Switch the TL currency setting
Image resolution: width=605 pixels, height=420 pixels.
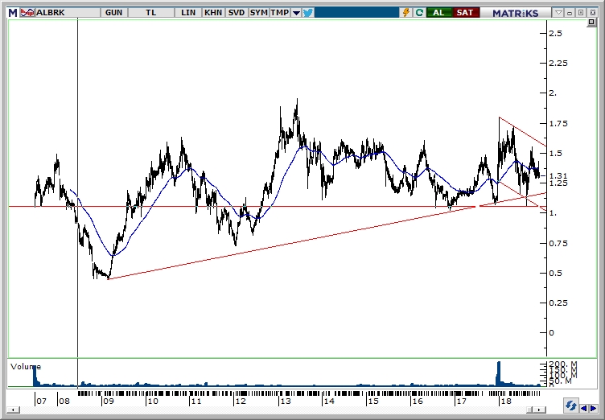(151, 13)
